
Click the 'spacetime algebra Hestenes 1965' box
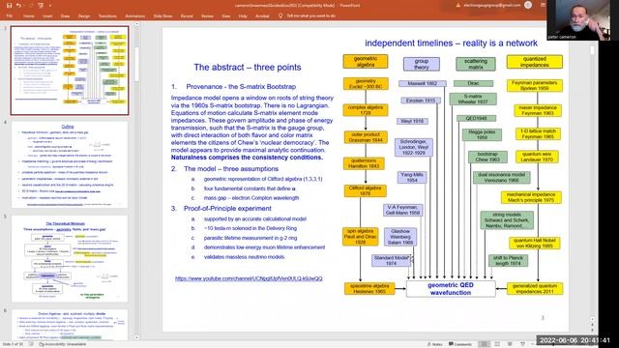coord(369,288)
